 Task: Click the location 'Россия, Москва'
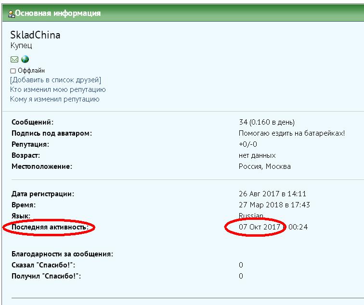tap(265, 166)
